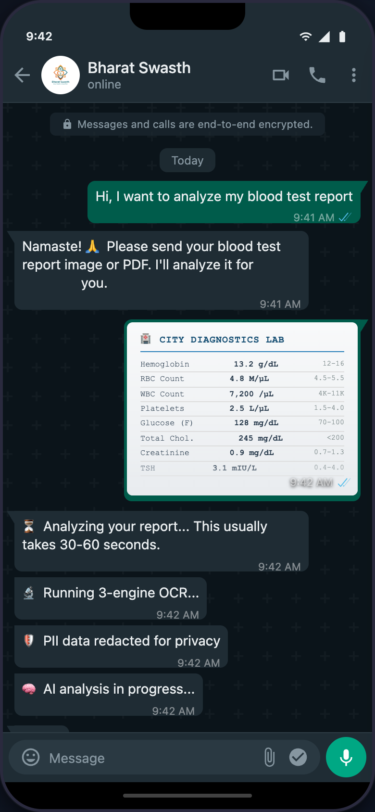Viewport: 375px width, 812px height.
Task: Attach a file using the paperclip icon
Action: click(269, 757)
